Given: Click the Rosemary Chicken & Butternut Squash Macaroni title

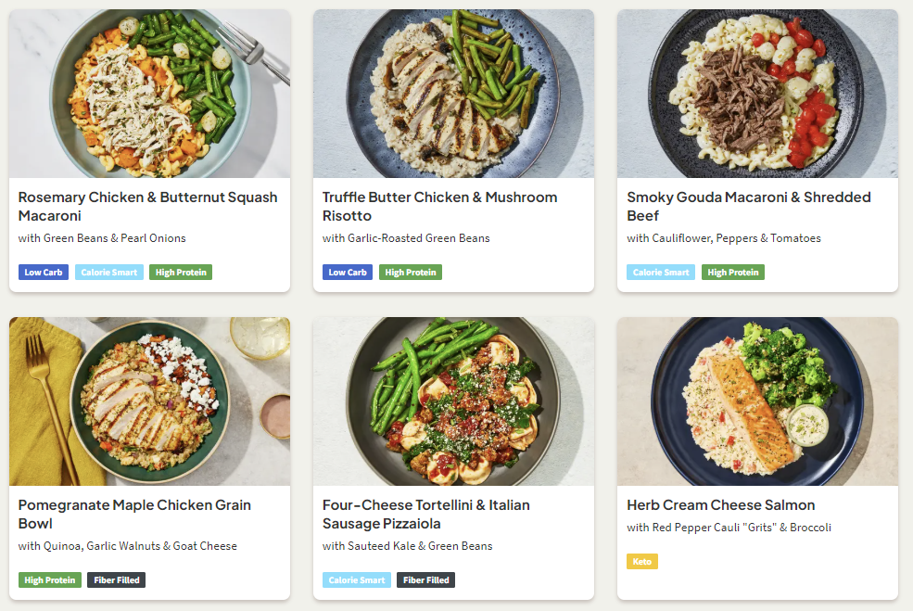Looking at the screenshot, I should pyautogui.click(x=147, y=206).
